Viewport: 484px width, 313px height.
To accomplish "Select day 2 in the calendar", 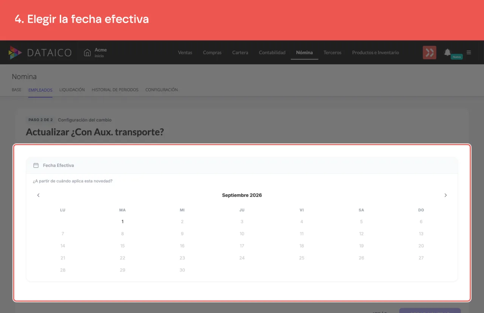I will (182, 222).
